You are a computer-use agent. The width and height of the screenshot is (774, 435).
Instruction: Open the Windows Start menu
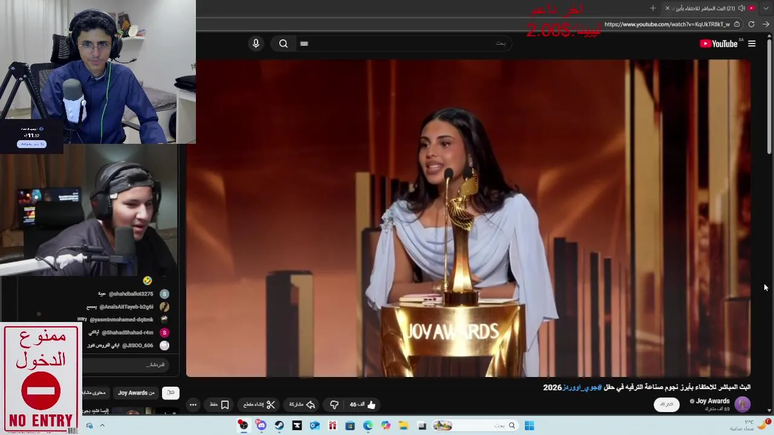click(529, 425)
